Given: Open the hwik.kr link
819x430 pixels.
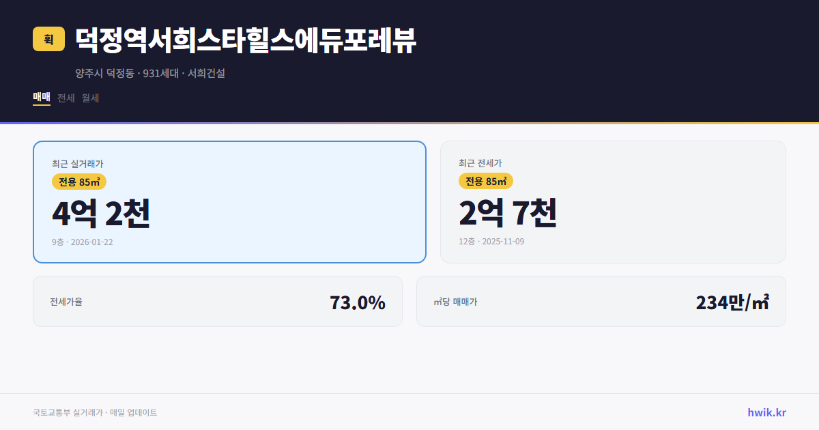Looking at the screenshot, I should (766, 412).
